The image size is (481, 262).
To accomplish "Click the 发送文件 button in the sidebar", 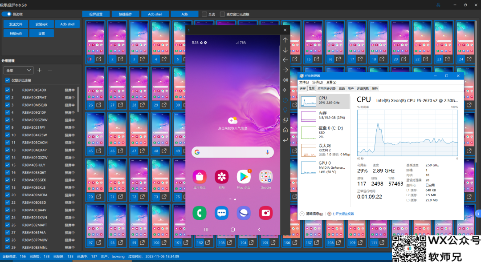I will pos(16,24).
